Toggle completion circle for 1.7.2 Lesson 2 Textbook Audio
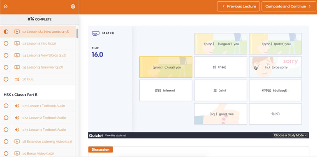The image size is (317, 157). [x=6, y=118]
